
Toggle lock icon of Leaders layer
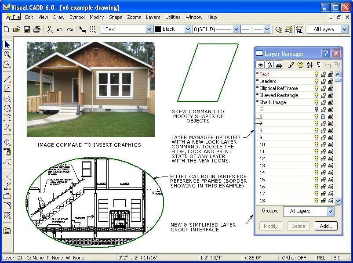[323, 81]
